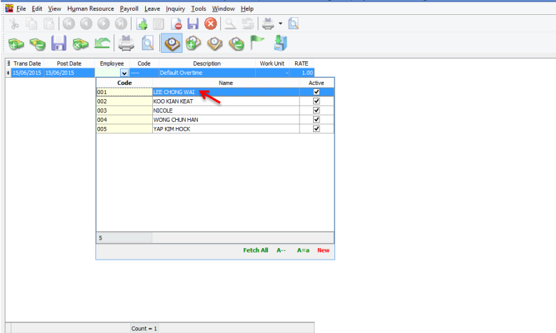The width and height of the screenshot is (556, 333).
Task: Click the large printer icon in second toolbar
Action: [126, 43]
